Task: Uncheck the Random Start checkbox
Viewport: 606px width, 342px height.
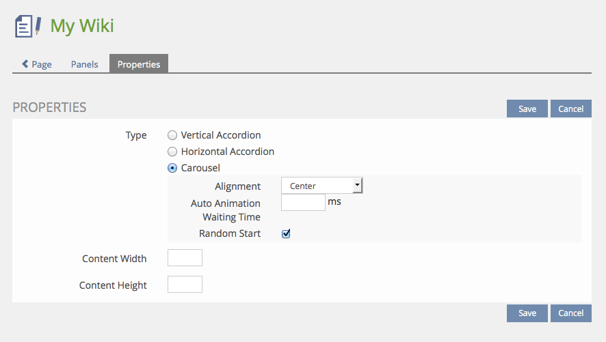Action: point(287,233)
